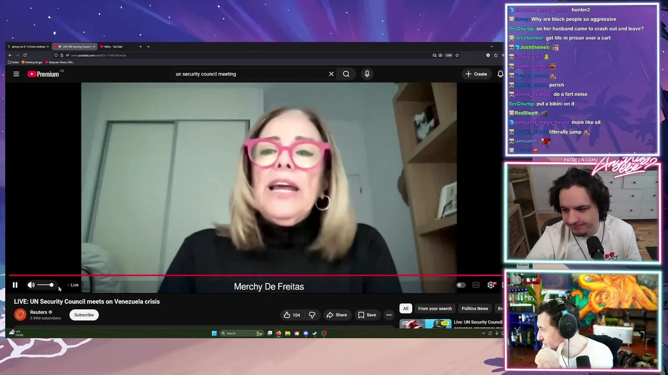Dislike the video with thumbs down
This screenshot has height=375, width=668.
click(x=312, y=315)
